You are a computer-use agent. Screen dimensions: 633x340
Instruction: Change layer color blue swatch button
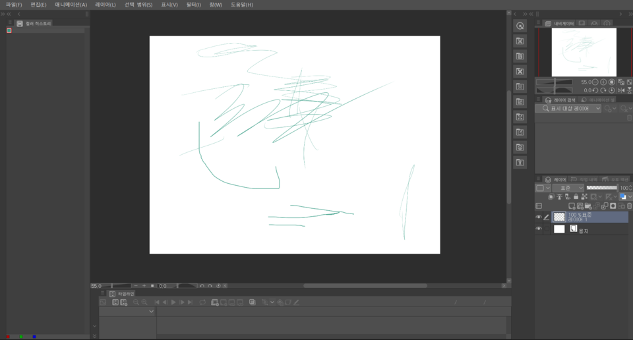(x=623, y=197)
